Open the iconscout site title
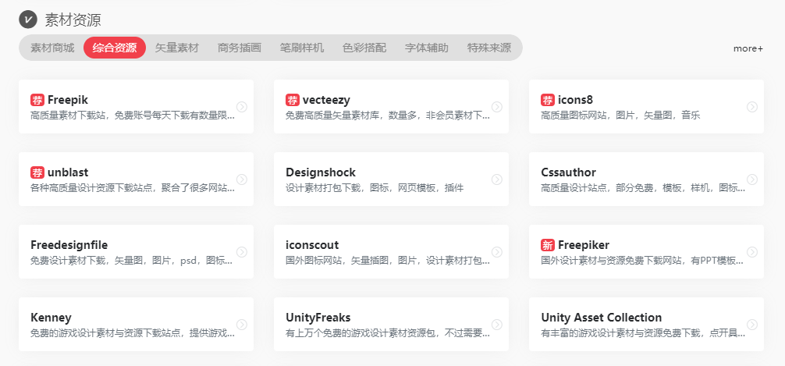This screenshot has width=785, height=366. click(312, 245)
